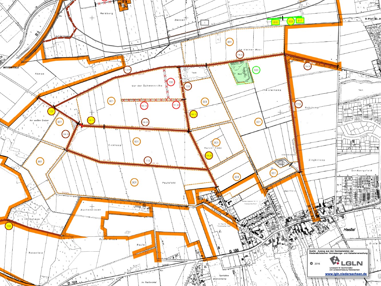Screen dimensions: 381x286
Task: Click the grey box labeled 1
Action: [205, 22]
